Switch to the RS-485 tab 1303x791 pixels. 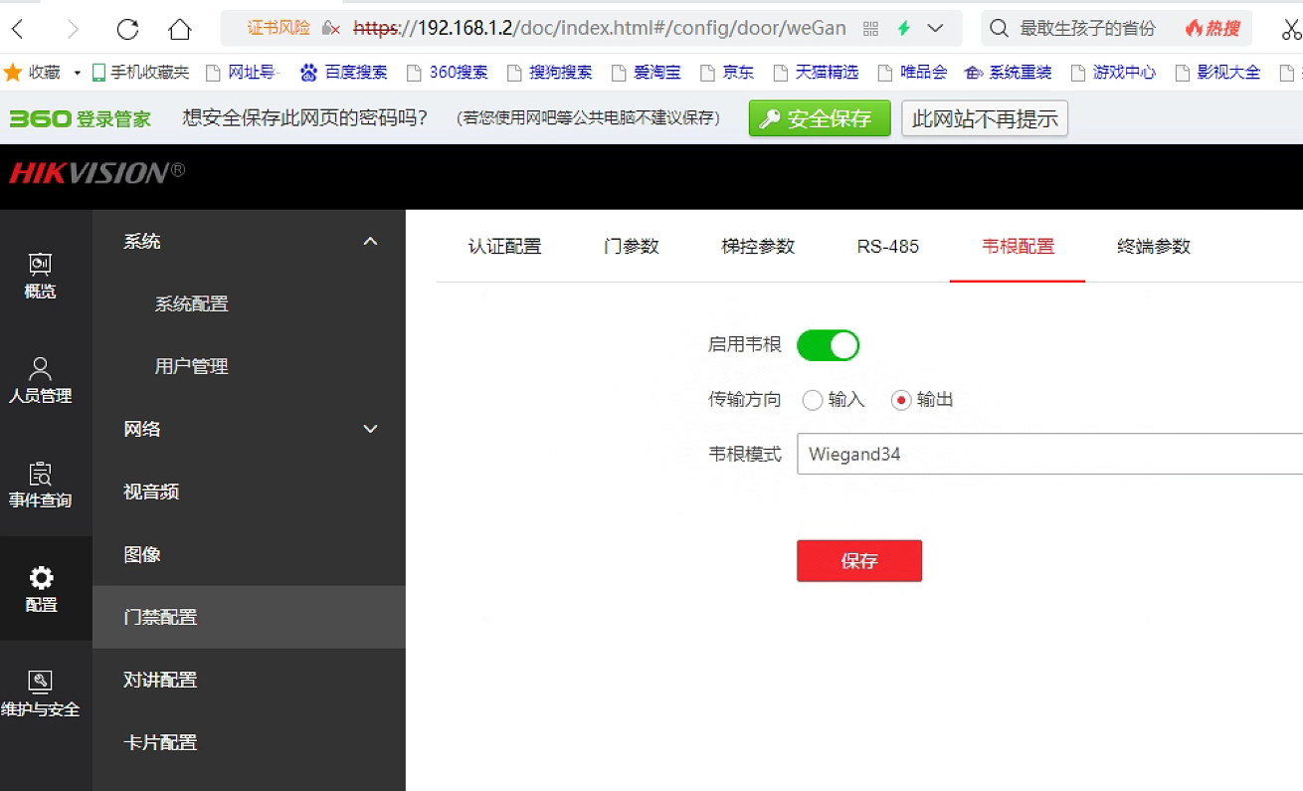(887, 247)
